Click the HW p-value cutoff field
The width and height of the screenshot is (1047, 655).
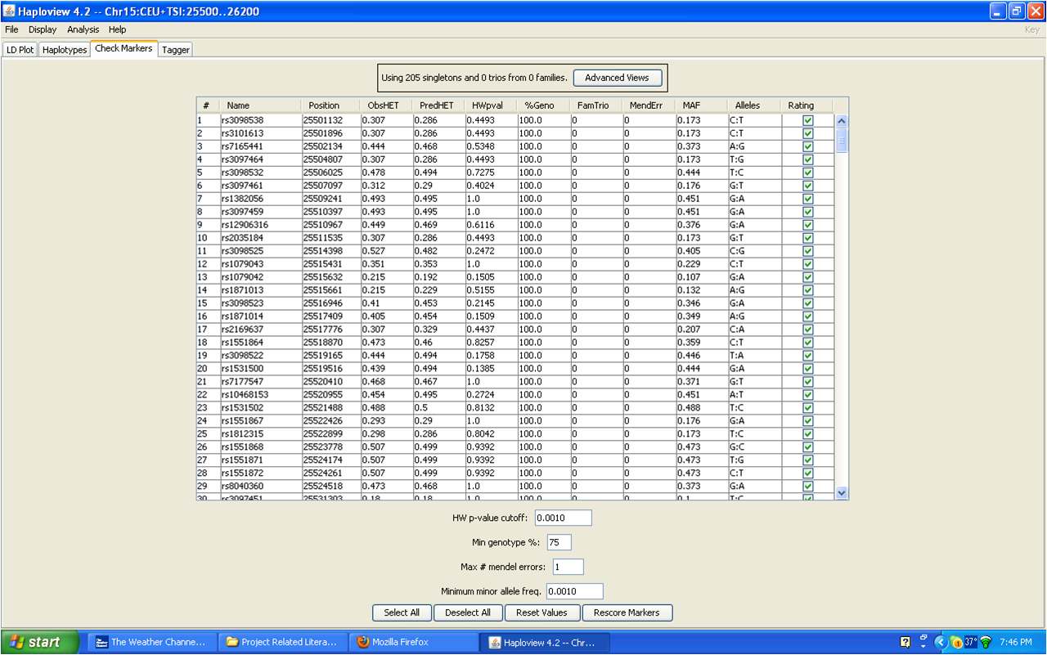click(x=563, y=518)
